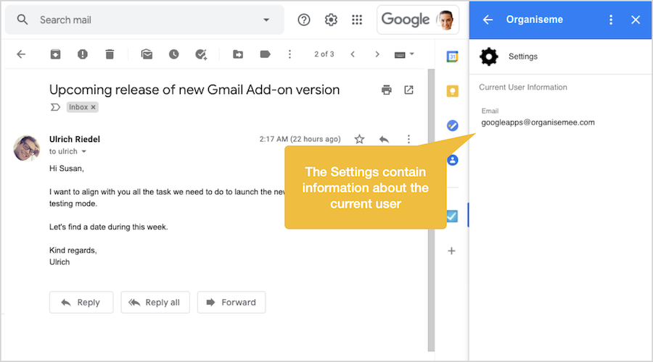The height and width of the screenshot is (362, 653).
Task: Print all with printer icon
Action: coord(387,90)
